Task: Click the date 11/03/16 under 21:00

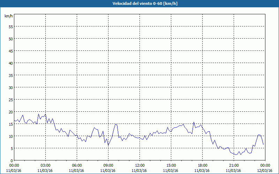Action: pyautogui.click(x=233, y=171)
